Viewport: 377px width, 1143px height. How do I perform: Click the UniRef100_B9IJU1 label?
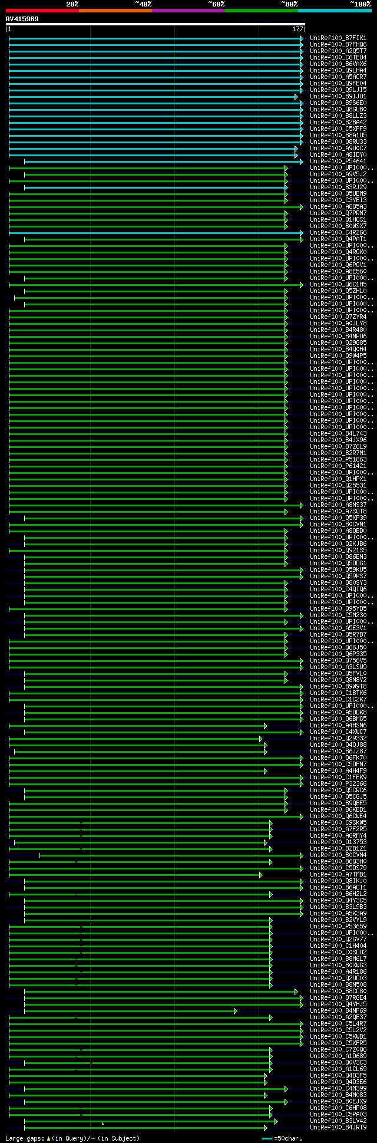click(338, 97)
